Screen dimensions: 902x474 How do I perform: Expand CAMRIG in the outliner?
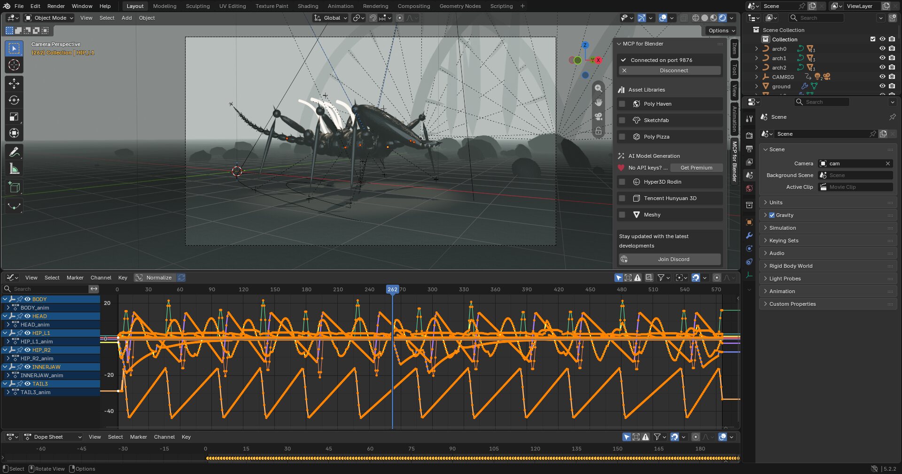[756, 77]
